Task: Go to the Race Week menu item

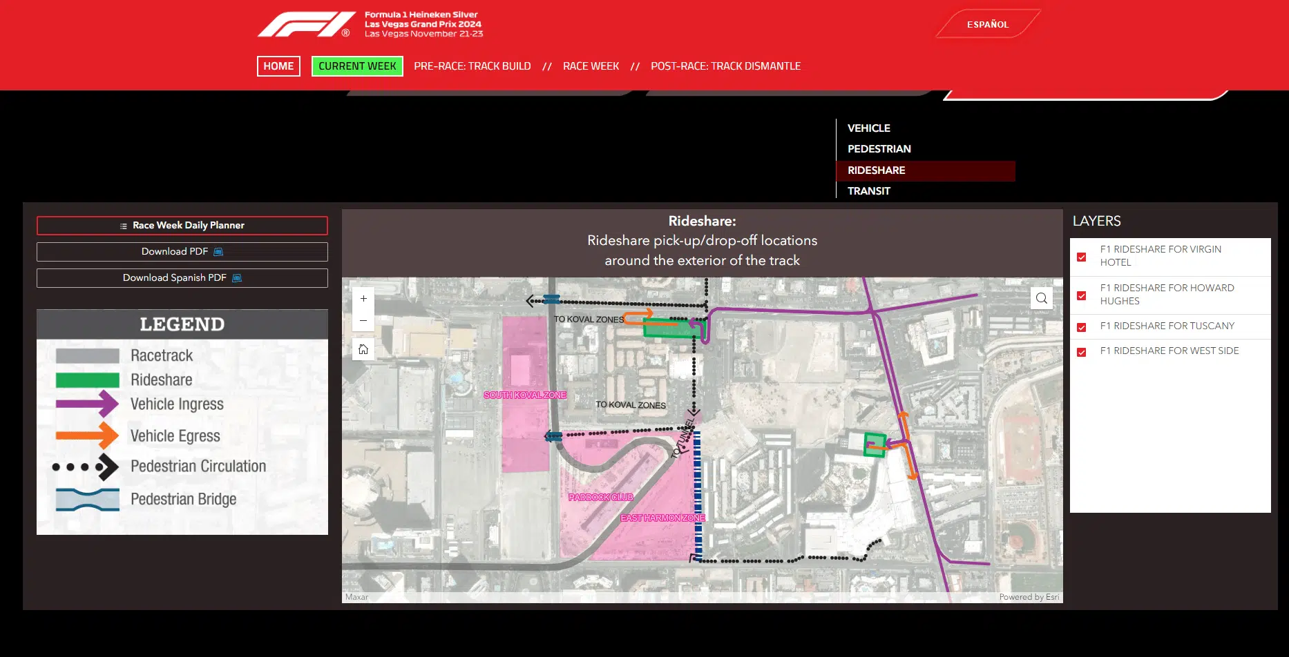Action: pos(591,66)
